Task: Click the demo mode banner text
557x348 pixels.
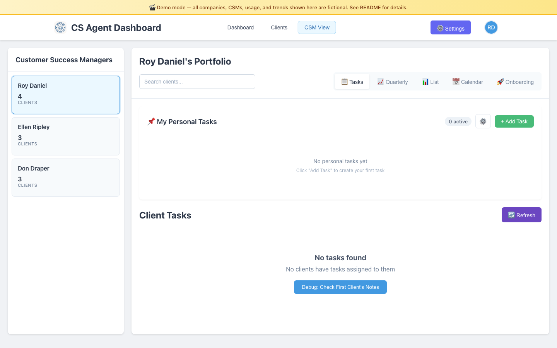Action: coord(282,7)
